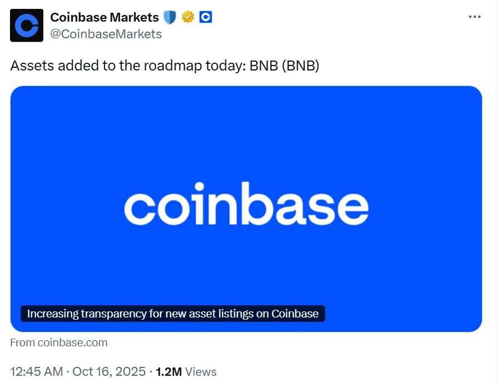
Task: Open the Coinbase Markets profile avatar
Action: (x=27, y=26)
